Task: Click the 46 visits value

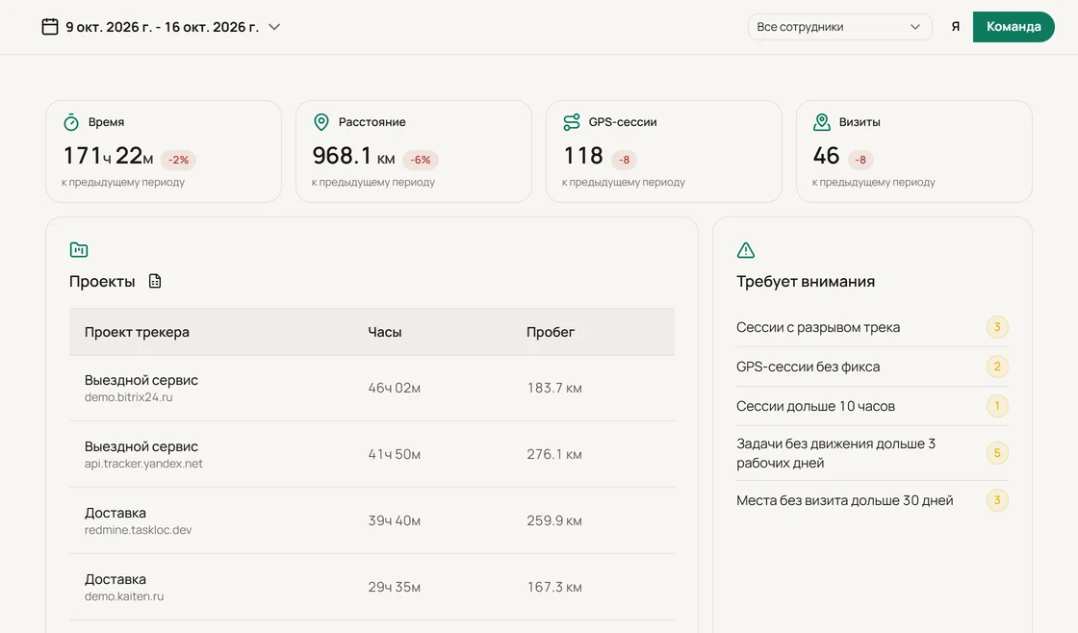Action: point(827,156)
